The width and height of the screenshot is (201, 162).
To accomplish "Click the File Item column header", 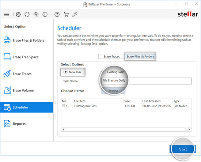I will (x=98, y=101).
